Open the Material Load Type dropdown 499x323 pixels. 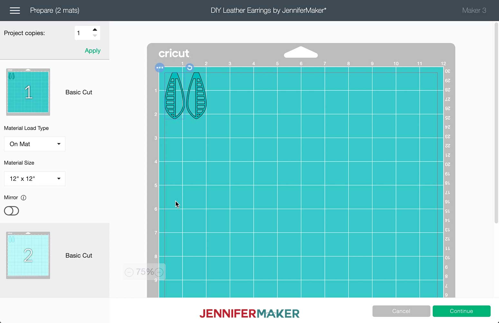pyautogui.click(x=34, y=144)
